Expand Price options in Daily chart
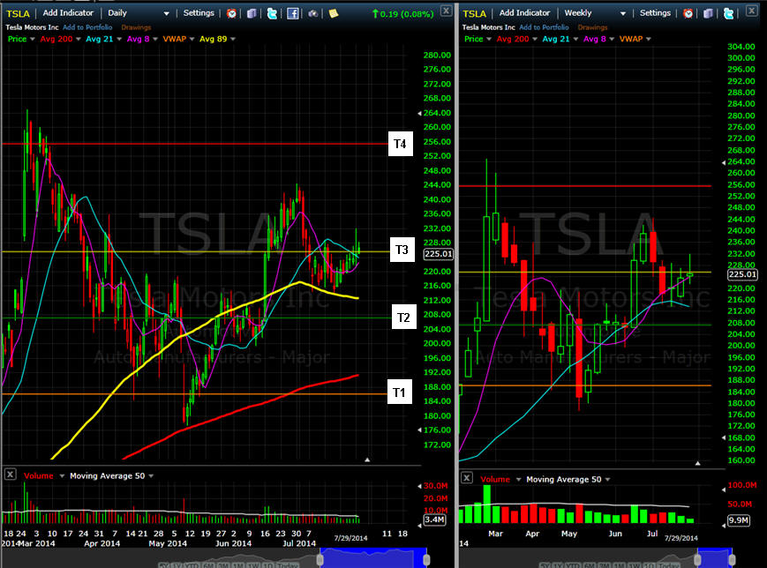This screenshot has width=767, height=568. pos(33,39)
